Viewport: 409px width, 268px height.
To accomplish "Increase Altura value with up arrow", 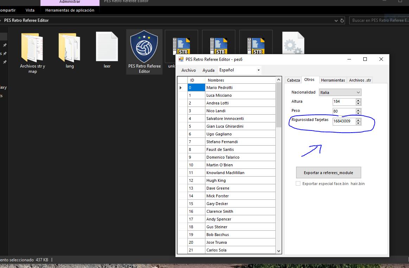I will click(x=358, y=100).
